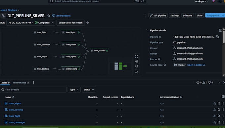Open the trans_airport table link
The image size is (225, 128).
(x=15, y=103)
